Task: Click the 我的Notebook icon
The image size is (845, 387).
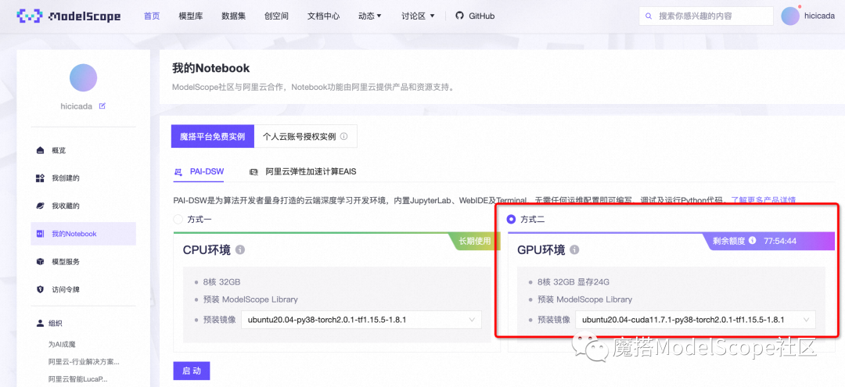Action: pyautogui.click(x=40, y=234)
